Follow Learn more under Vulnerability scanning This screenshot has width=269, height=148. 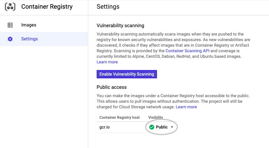coord(107,62)
